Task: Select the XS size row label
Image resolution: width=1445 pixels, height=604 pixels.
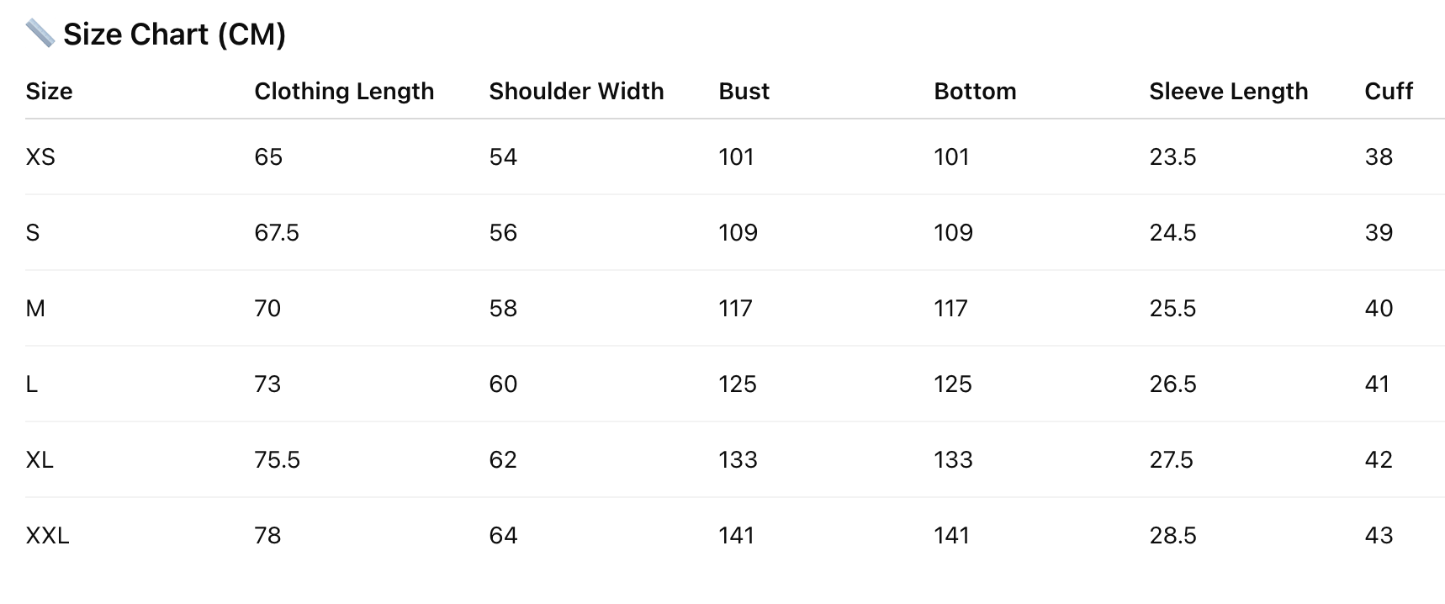Action: point(40,157)
